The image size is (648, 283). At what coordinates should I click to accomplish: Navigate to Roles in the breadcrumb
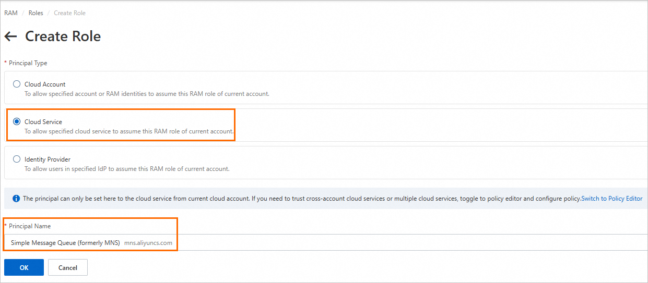pos(36,13)
